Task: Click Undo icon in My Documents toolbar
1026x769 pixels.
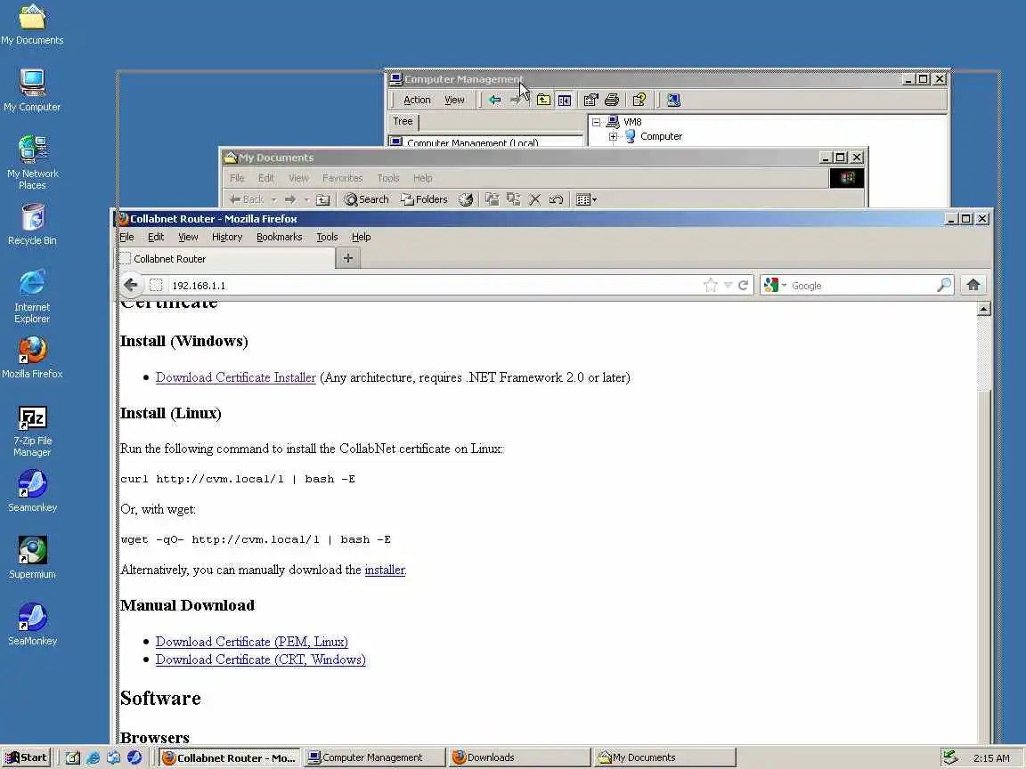Action: tap(556, 199)
